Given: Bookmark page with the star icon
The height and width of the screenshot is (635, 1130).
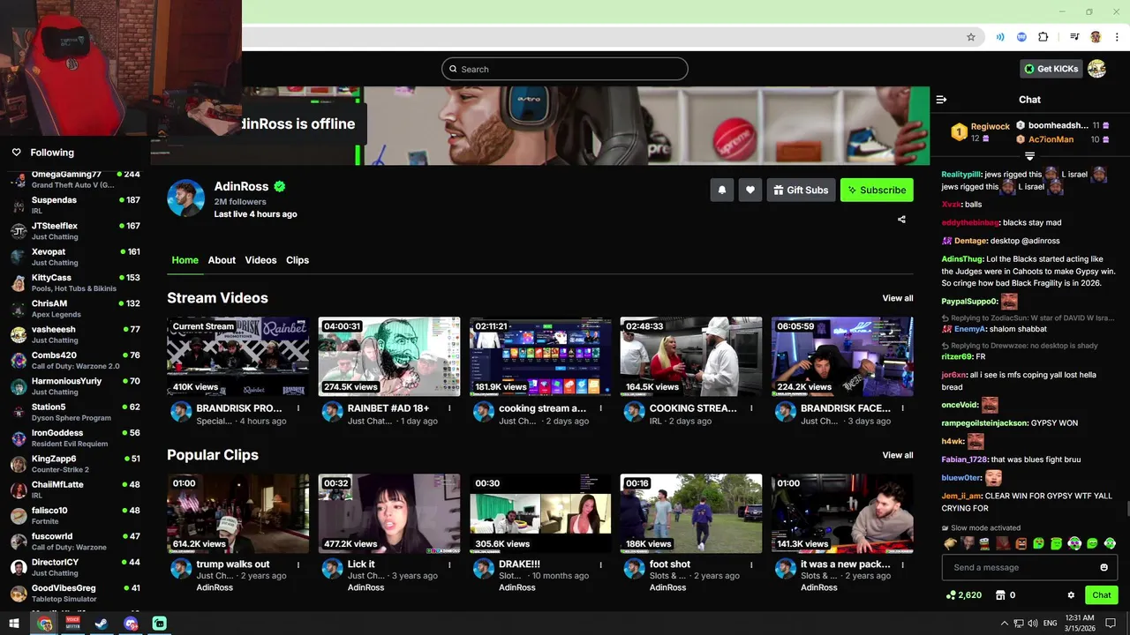Looking at the screenshot, I should (x=971, y=37).
